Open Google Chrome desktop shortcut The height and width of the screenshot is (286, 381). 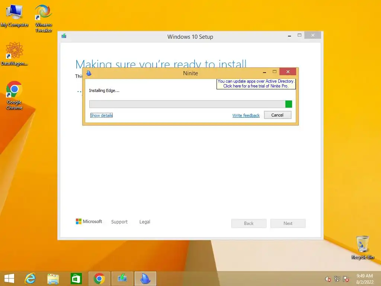(15, 95)
